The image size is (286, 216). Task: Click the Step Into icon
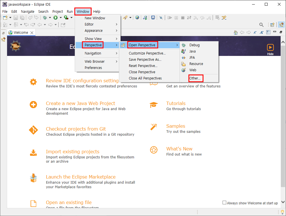(x=196, y=18)
